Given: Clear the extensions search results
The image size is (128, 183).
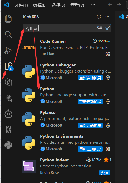Looking at the screenshot, I should (x=100, y=28).
